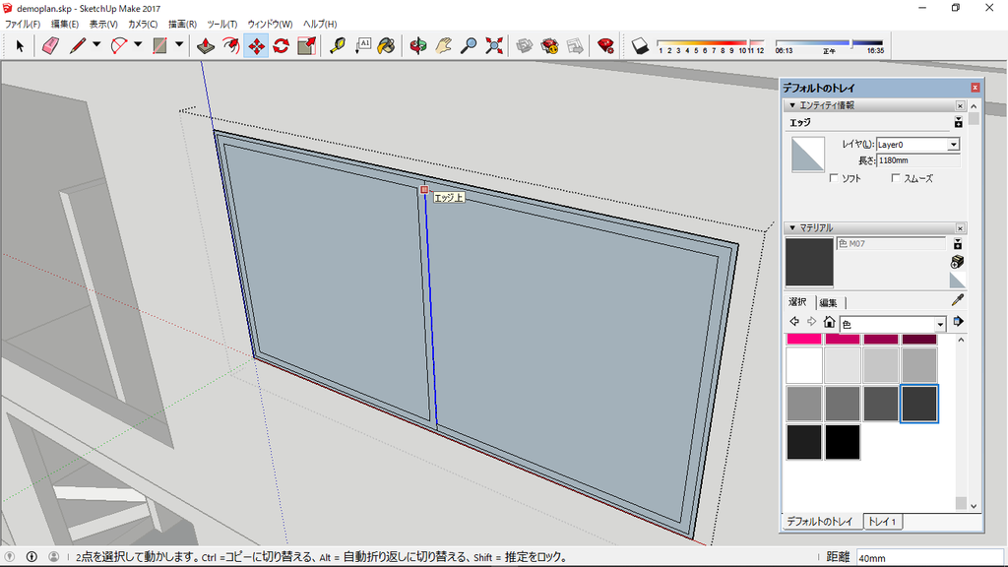Open the ツール(T) menu
The height and width of the screenshot is (567, 1008).
tap(221, 24)
